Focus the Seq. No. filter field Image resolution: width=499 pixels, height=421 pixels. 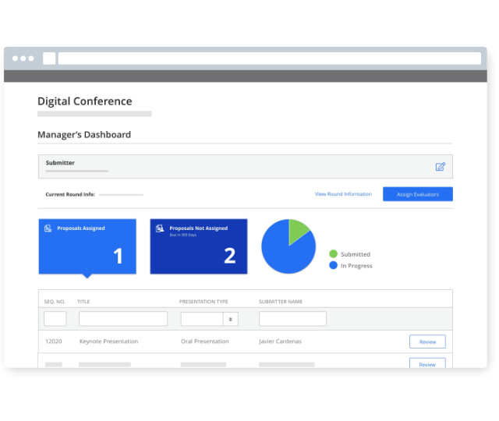(x=55, y=319)
